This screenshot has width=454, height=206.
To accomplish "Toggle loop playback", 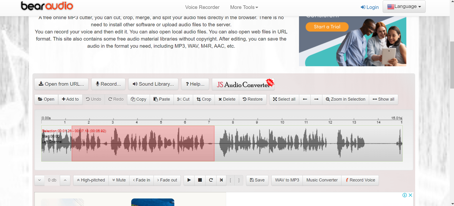I will 211,180.
